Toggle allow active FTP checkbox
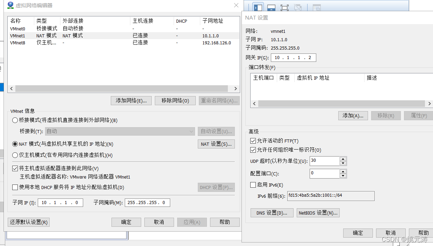Image resolution: width=433 pixels, height=246 pixels. (253, 141)
